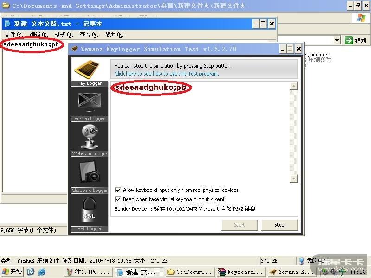
Task: Switch to the Zemana K... taskbar button
Action: (292, 272)
